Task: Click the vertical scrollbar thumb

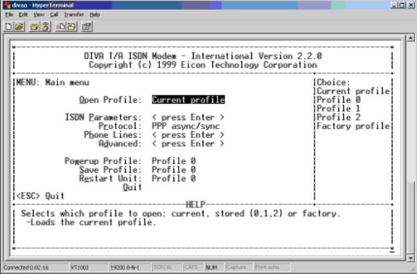Action: point(411,218)
